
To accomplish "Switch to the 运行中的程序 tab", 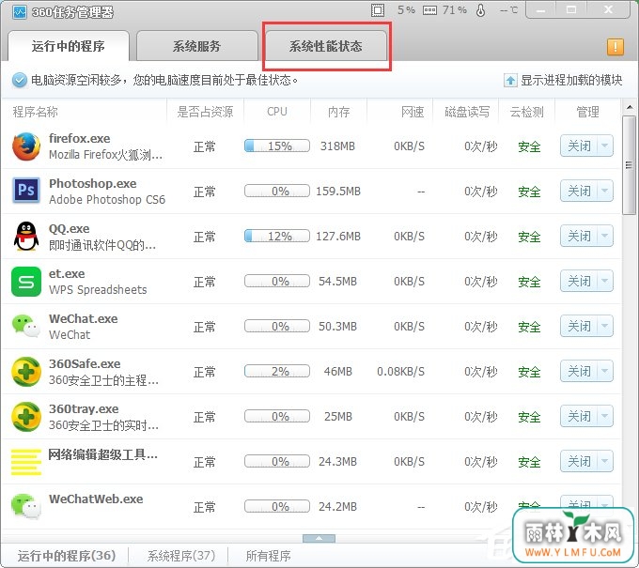I will [x=69, y=46].
